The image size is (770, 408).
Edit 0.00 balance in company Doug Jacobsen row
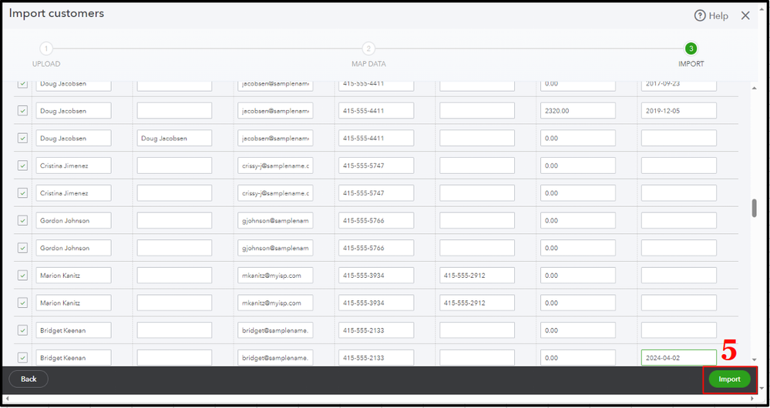578,139
